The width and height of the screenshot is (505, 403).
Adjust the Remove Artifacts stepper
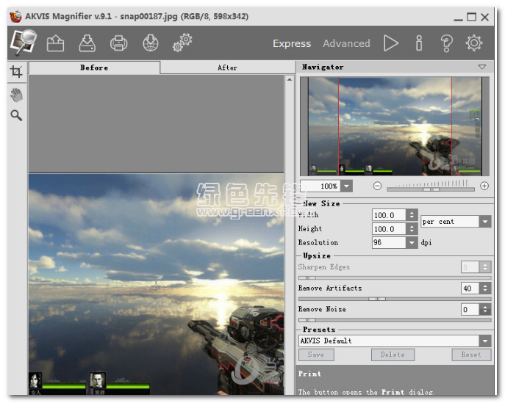point(485,288)
